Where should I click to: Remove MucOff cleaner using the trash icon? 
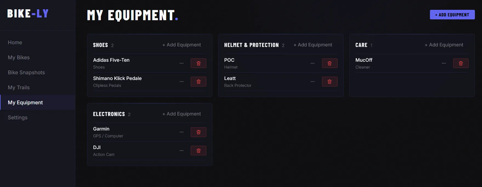(x=461, y=63)
